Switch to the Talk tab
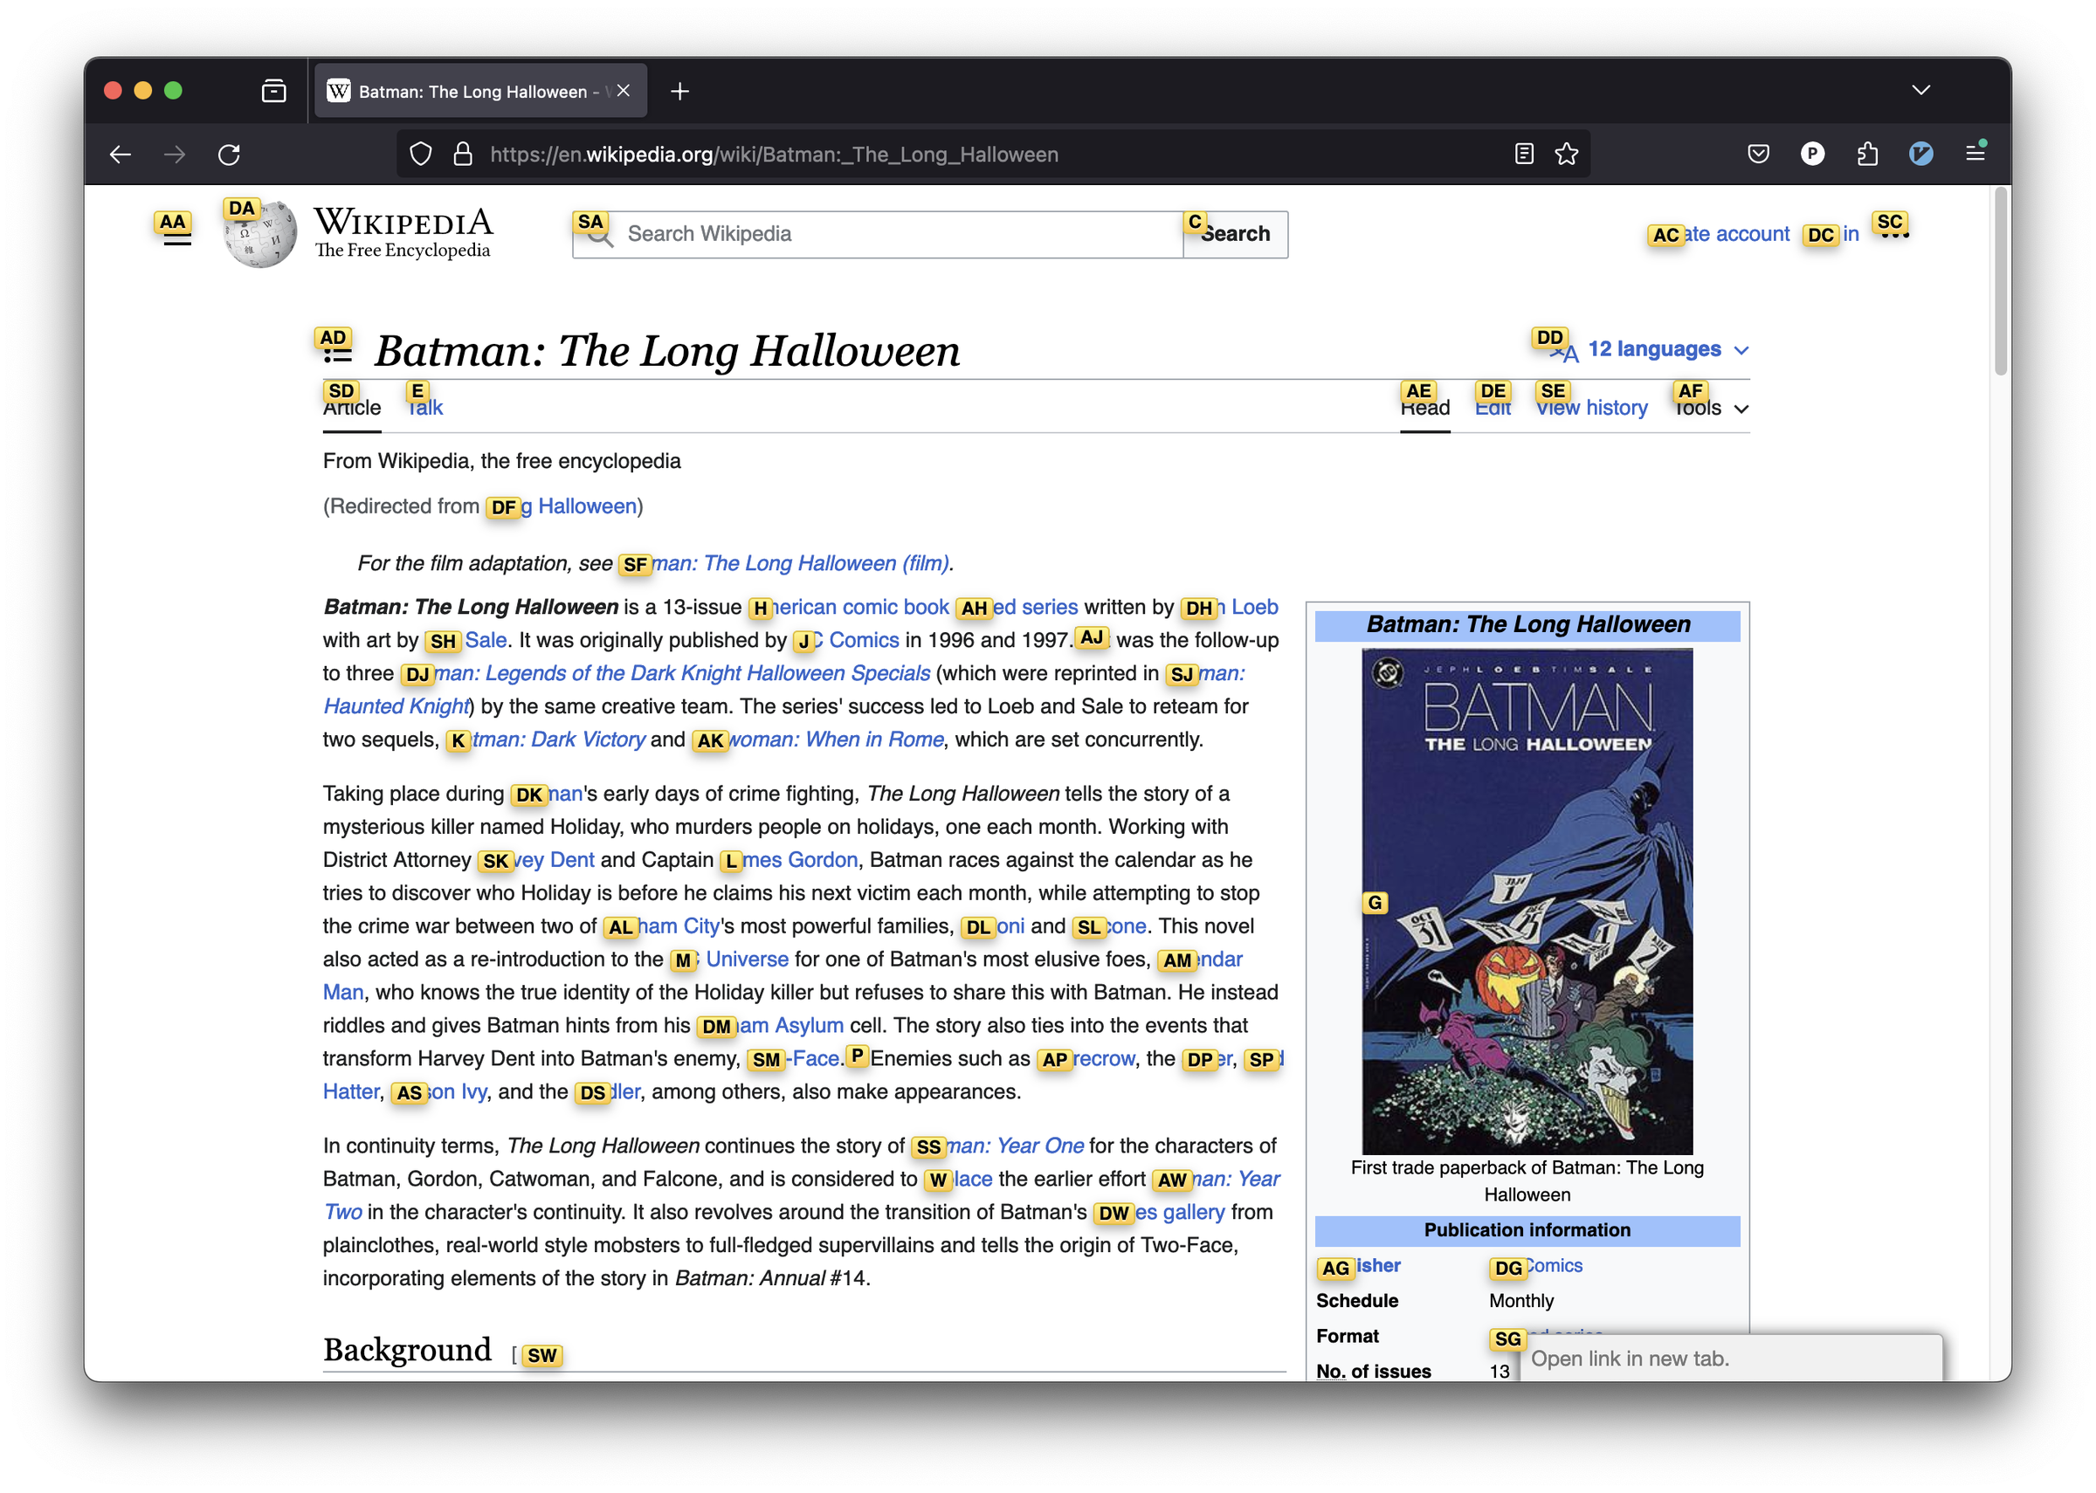This screenshot has height=1493, width=2096. click(x=424, y=409)
